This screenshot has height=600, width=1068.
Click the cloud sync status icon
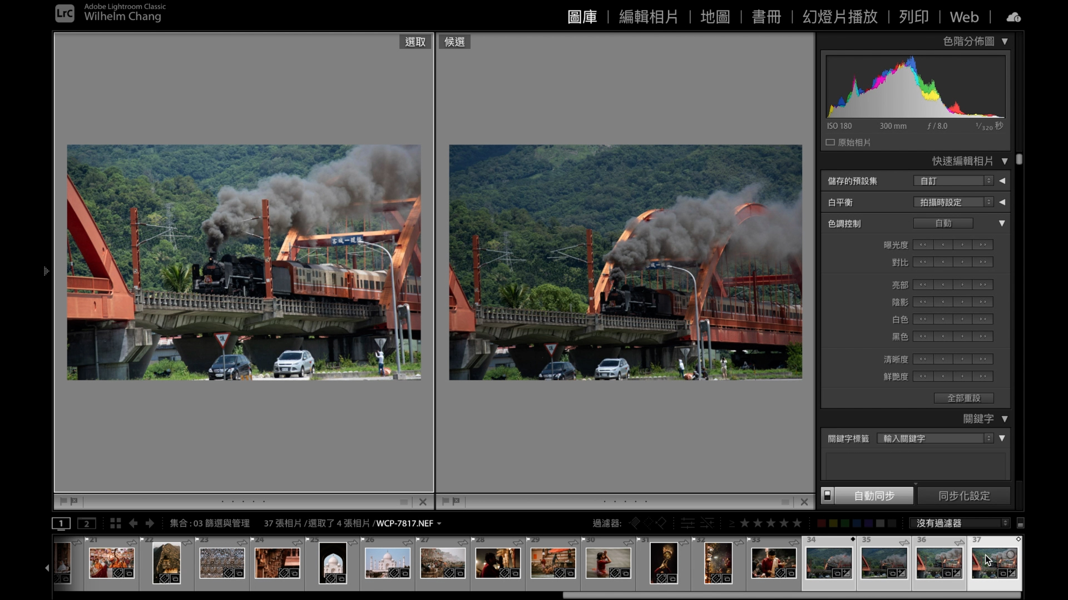(1013, 17)
